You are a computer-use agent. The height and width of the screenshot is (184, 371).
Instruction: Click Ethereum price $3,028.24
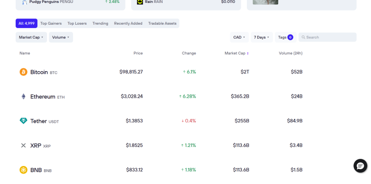pyautogui.click(x=132, y=96)
